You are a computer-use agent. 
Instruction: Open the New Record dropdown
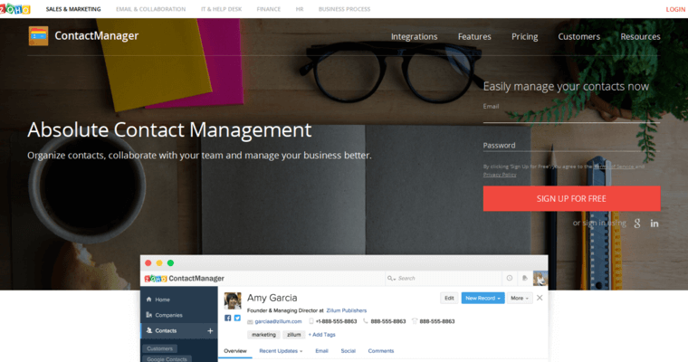pyautogui.click(x=483, y=298)
